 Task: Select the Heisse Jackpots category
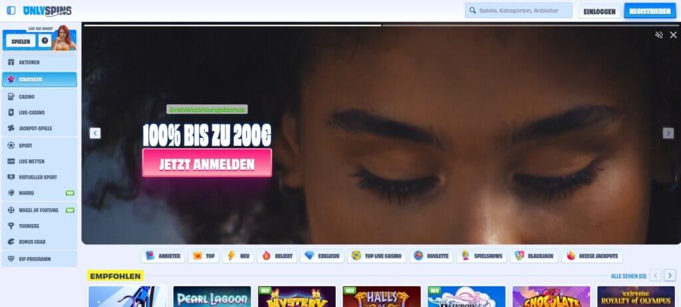coord(592,256)
